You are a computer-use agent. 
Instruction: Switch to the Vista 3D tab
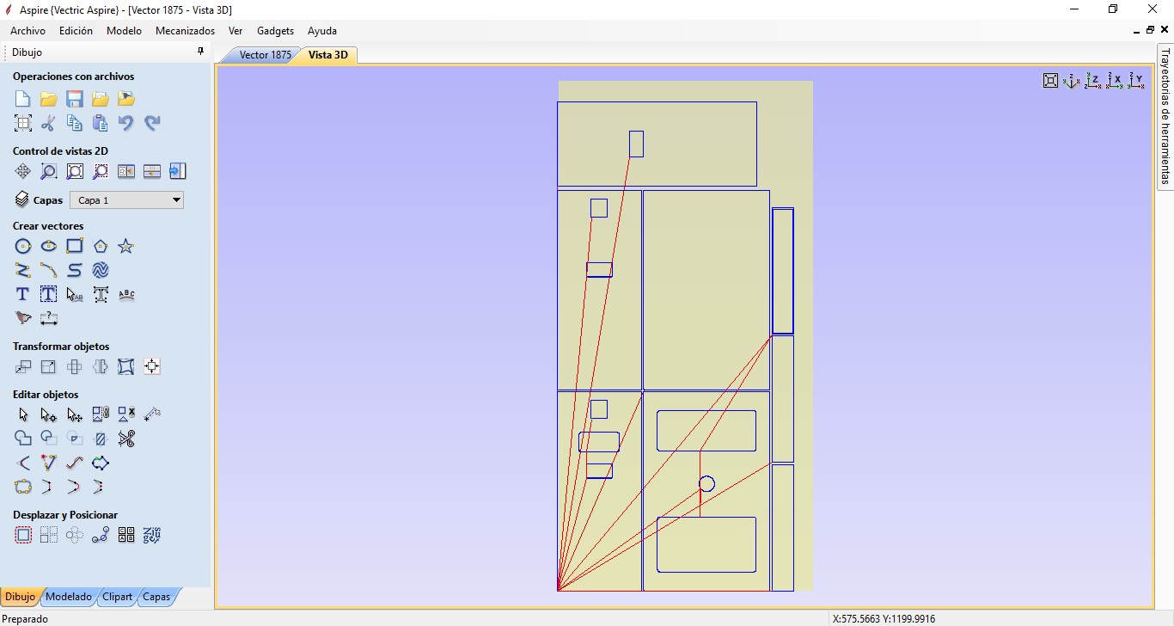[x=328, y=55]
